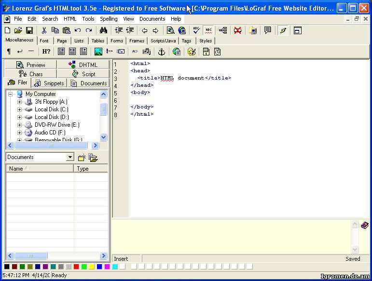Unindent the selected lines

pos(130,30)
